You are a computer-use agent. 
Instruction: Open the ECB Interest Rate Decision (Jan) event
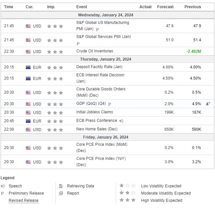[x=100, y=78]
